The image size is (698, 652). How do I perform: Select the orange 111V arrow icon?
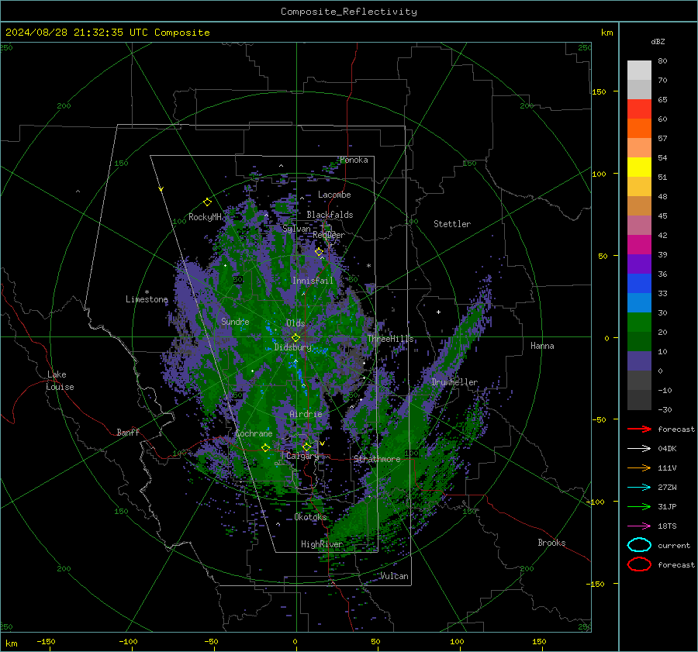[639, 467]
